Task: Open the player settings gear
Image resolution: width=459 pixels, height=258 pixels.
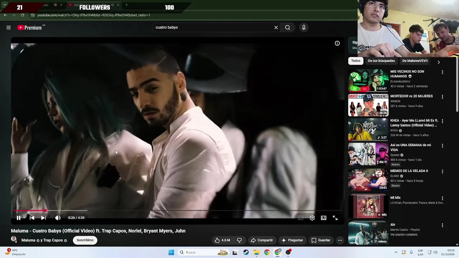Action: point(312,218)
